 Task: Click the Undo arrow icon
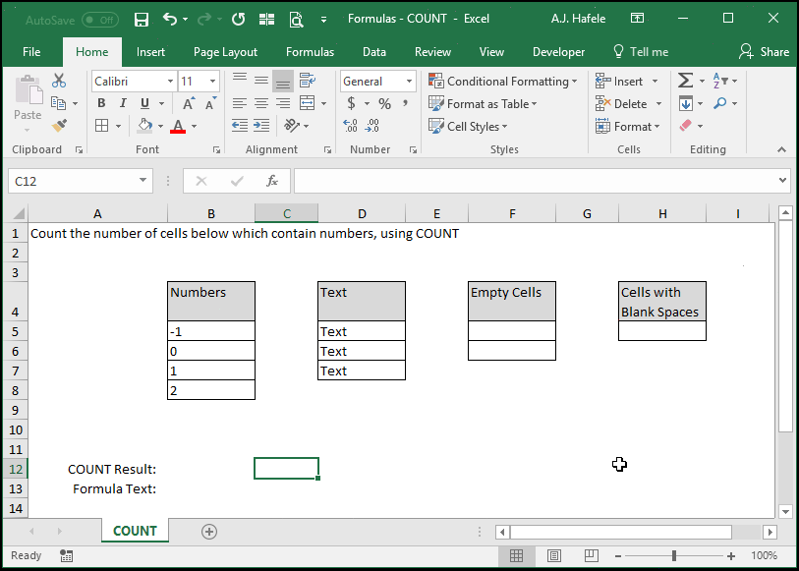(170, 19)
